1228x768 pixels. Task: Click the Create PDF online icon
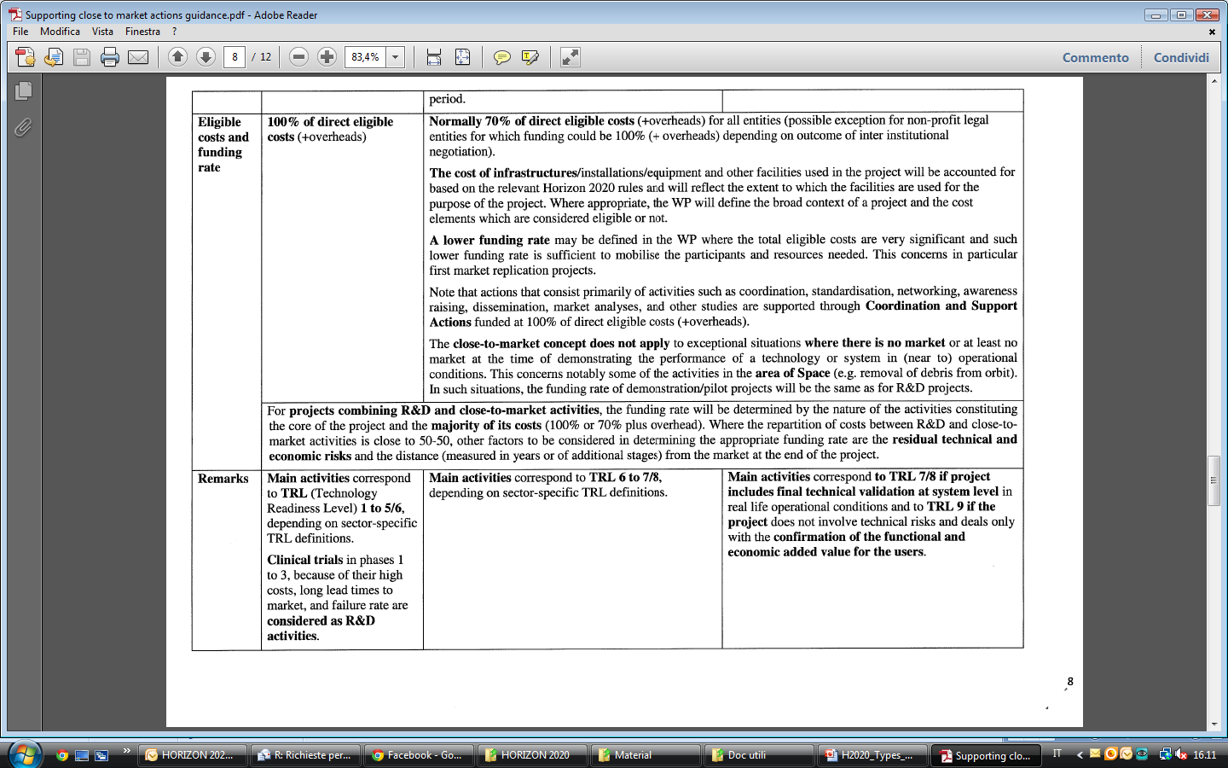26,57
